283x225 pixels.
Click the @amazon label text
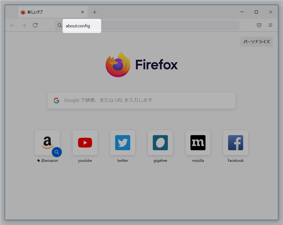50,161
